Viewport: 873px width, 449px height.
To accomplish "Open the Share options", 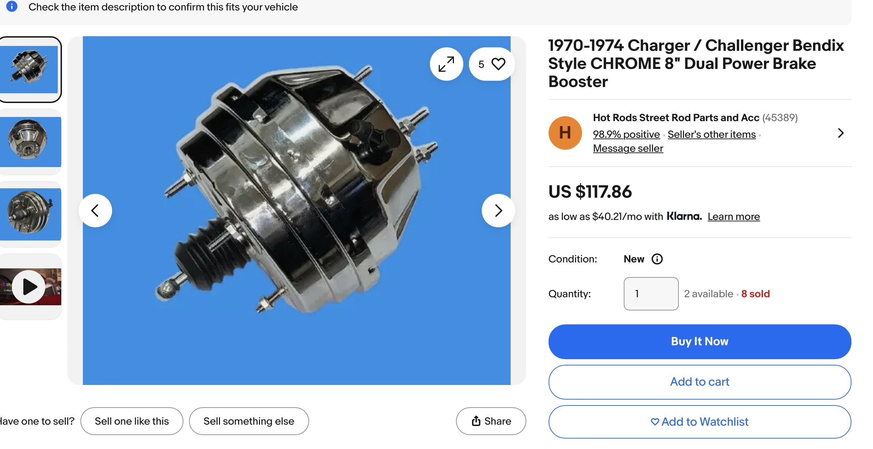I will pyautogui.click(x=491, y=421).
